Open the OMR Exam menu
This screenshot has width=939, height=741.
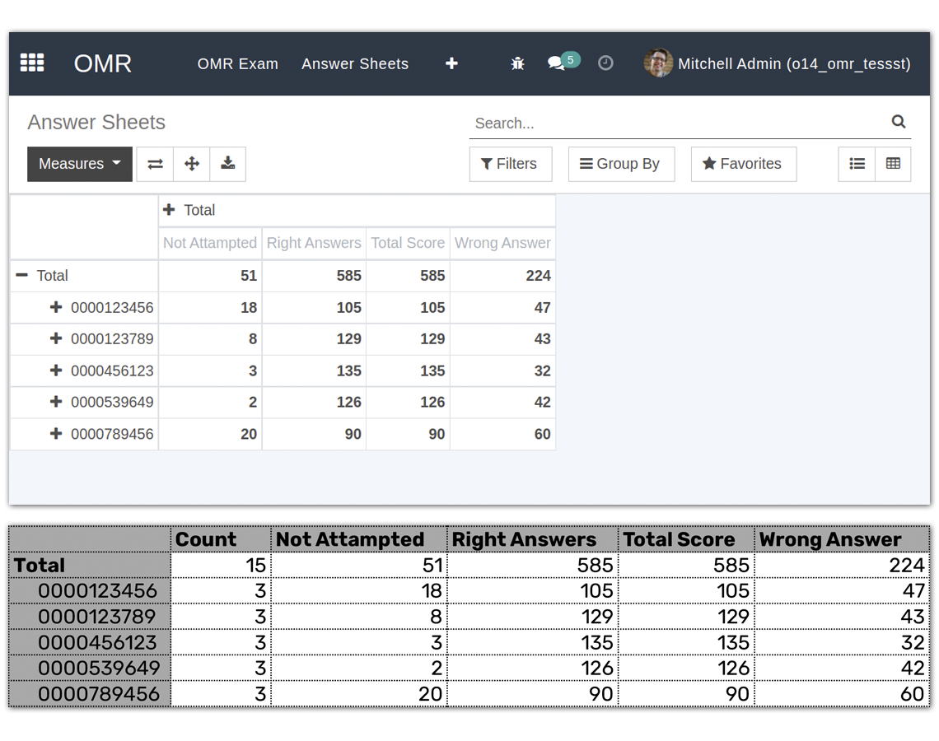237,63
